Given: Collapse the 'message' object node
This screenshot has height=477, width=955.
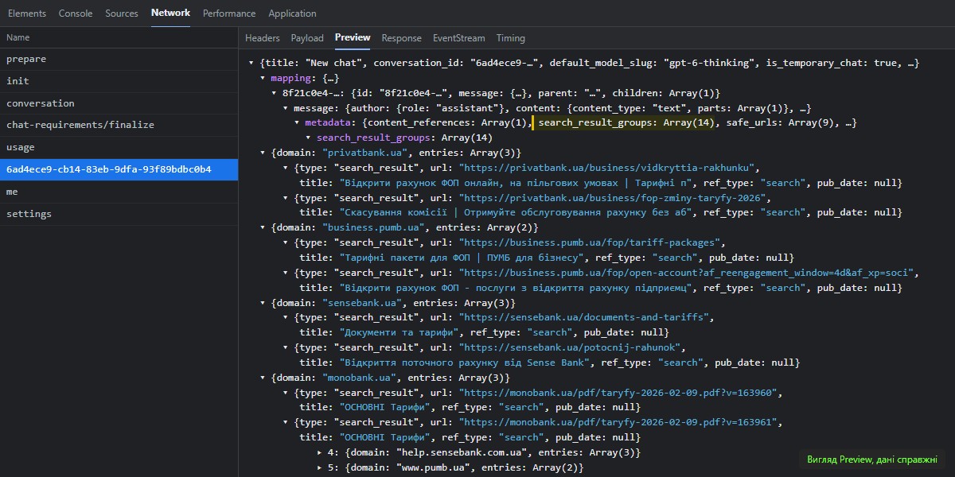Looking at the screenshot, I should tap(286, 108).
